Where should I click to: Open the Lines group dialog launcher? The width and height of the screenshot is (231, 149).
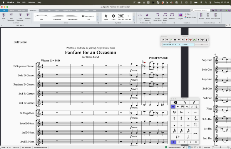[x=98, y=23]
